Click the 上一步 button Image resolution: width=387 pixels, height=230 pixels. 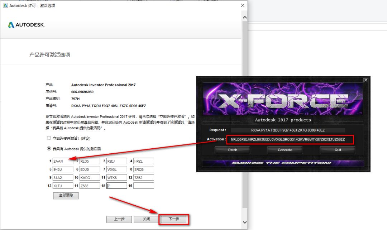click(x=119, y=219)
